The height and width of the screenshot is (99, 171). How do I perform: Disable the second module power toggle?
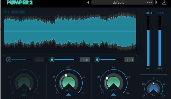coord(52,60)
